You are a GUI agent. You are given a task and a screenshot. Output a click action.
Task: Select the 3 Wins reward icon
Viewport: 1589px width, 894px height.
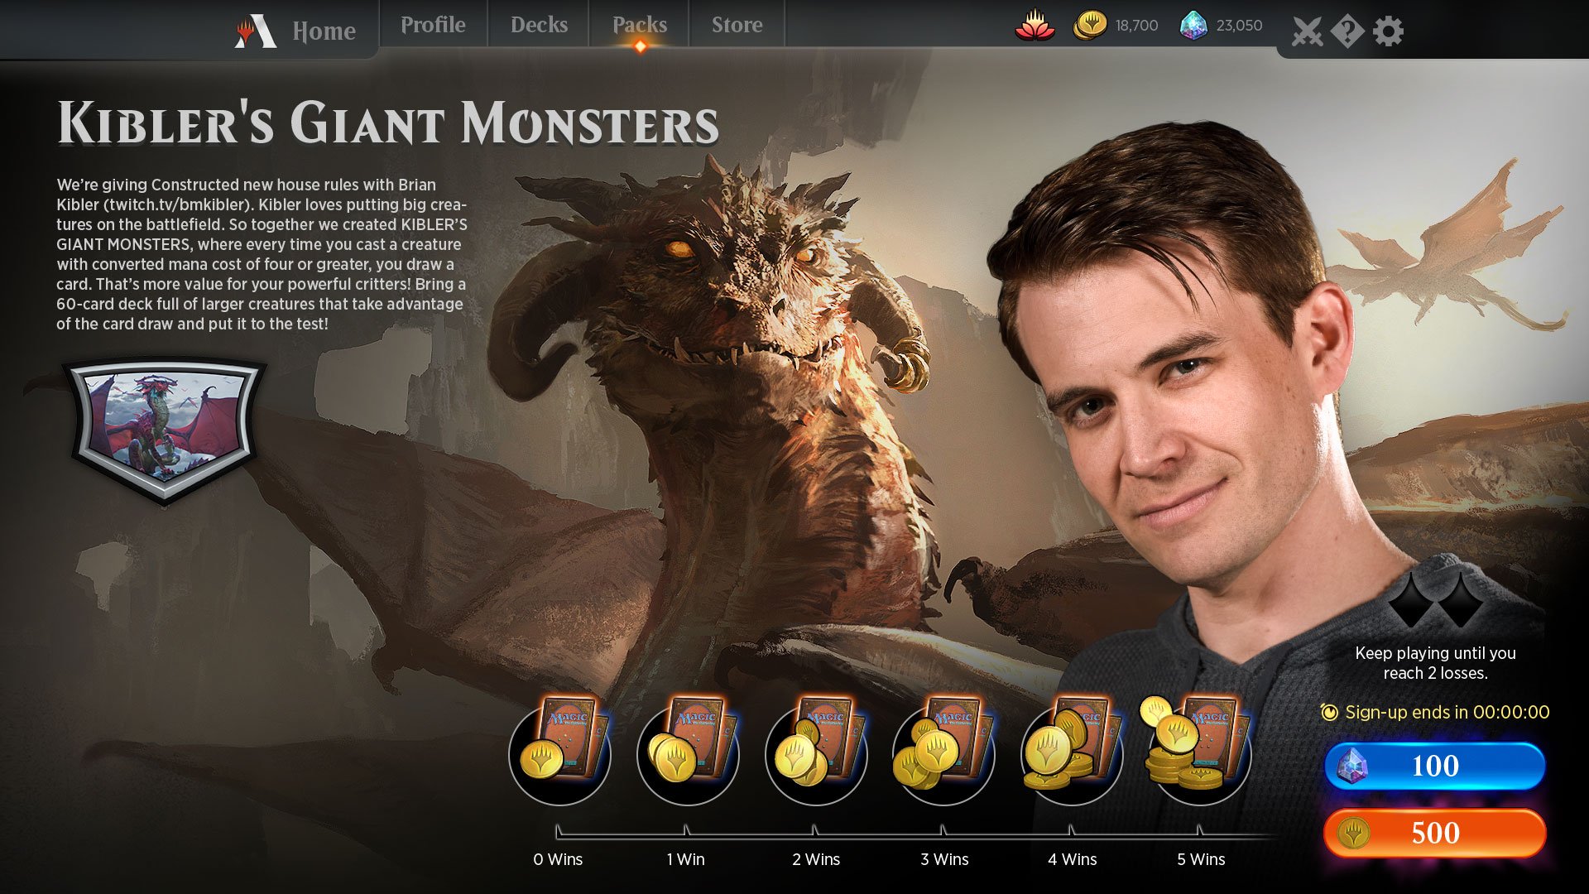click(x=943, y=752)
